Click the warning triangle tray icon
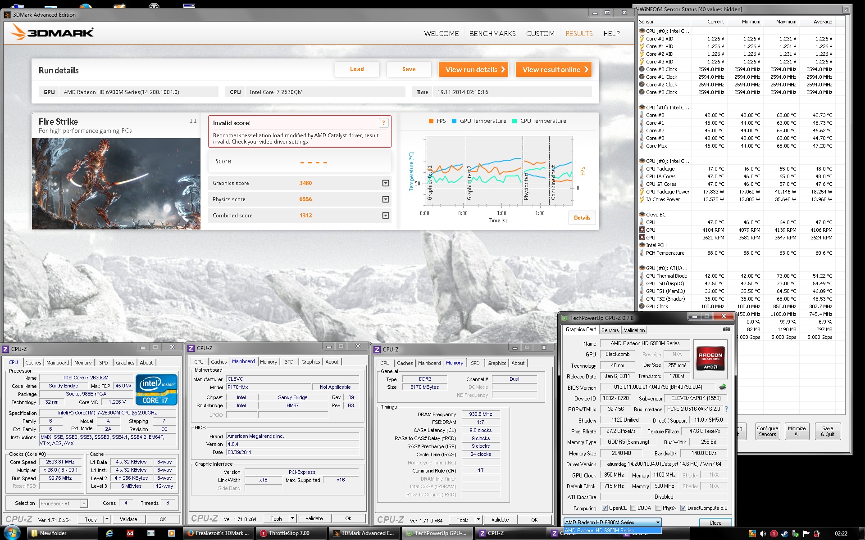The height and width of the screenshot is (540, 865). pos(752,534)
